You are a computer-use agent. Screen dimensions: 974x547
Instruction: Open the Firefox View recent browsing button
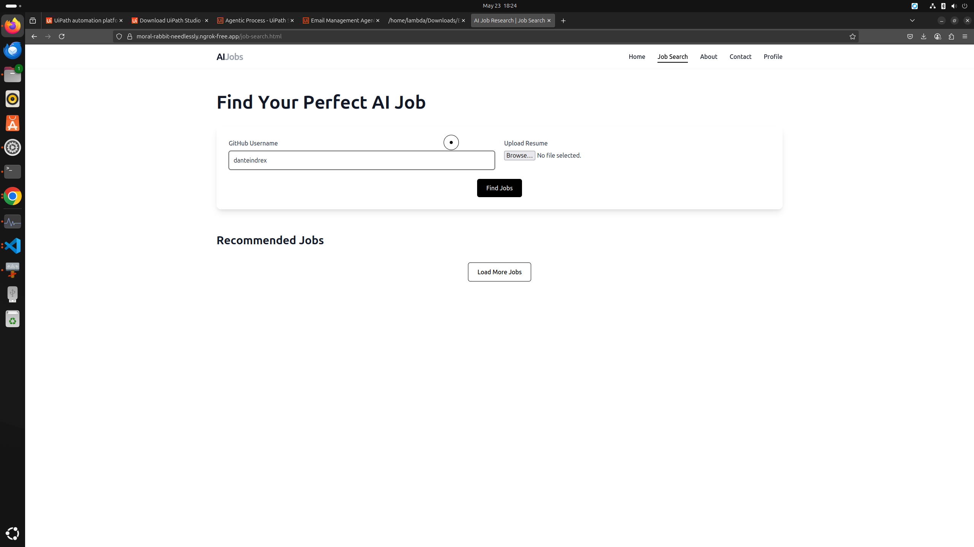pyautogui.click(x=33, y=21)
